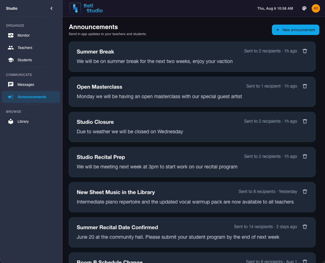The width and height of the screenshot is (325, 263).
Task: Delete the Studio Recital Prep announcement
Action: (x=305, y=156)
